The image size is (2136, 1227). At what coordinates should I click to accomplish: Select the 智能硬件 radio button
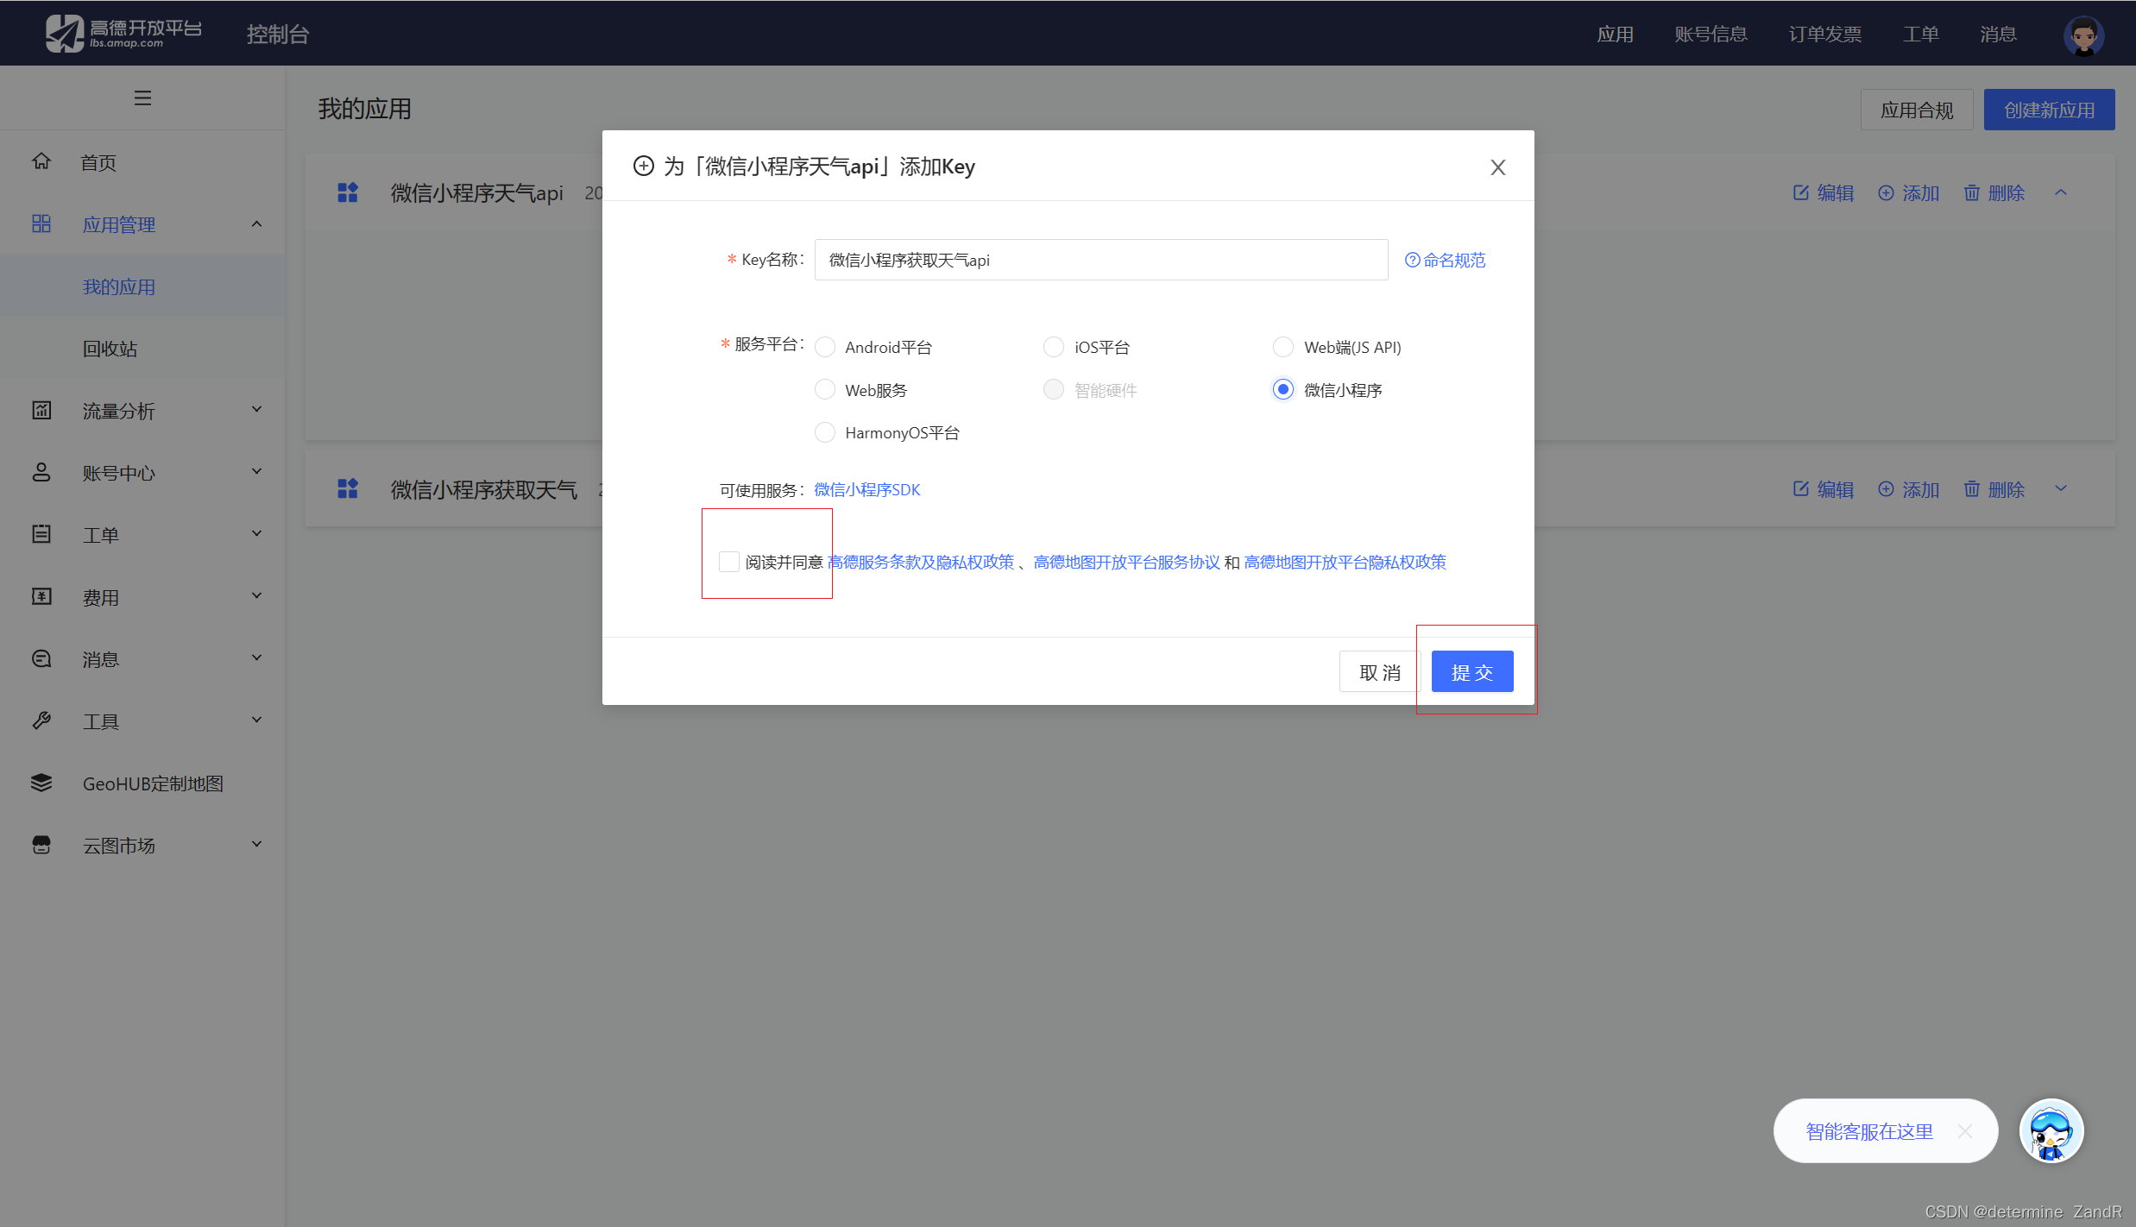[x=1054, y=390]
